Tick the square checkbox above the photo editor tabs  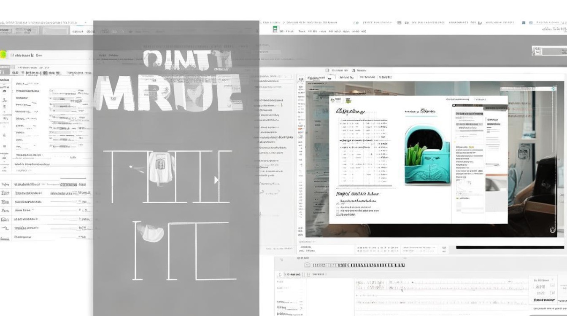[327, 71]
